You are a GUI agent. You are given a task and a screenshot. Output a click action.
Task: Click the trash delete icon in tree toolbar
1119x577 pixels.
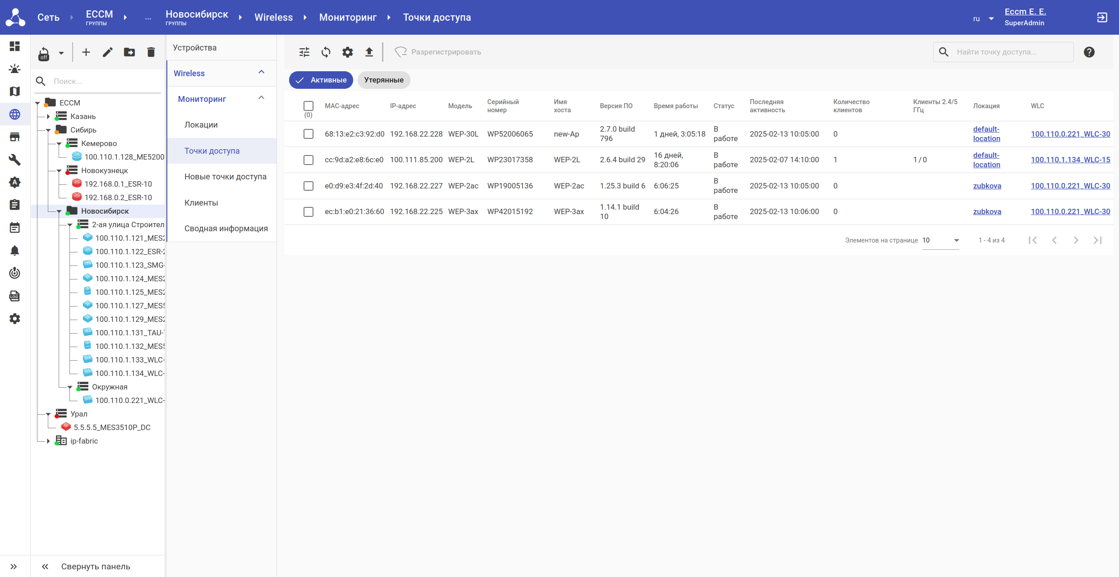coord(151,52)
